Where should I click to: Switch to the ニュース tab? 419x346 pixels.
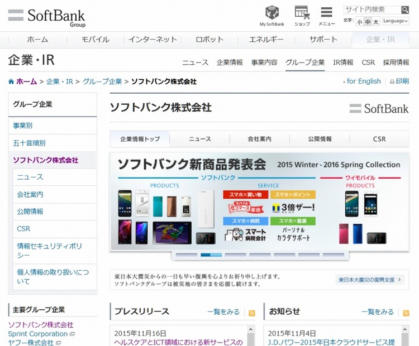coord(200,139)
